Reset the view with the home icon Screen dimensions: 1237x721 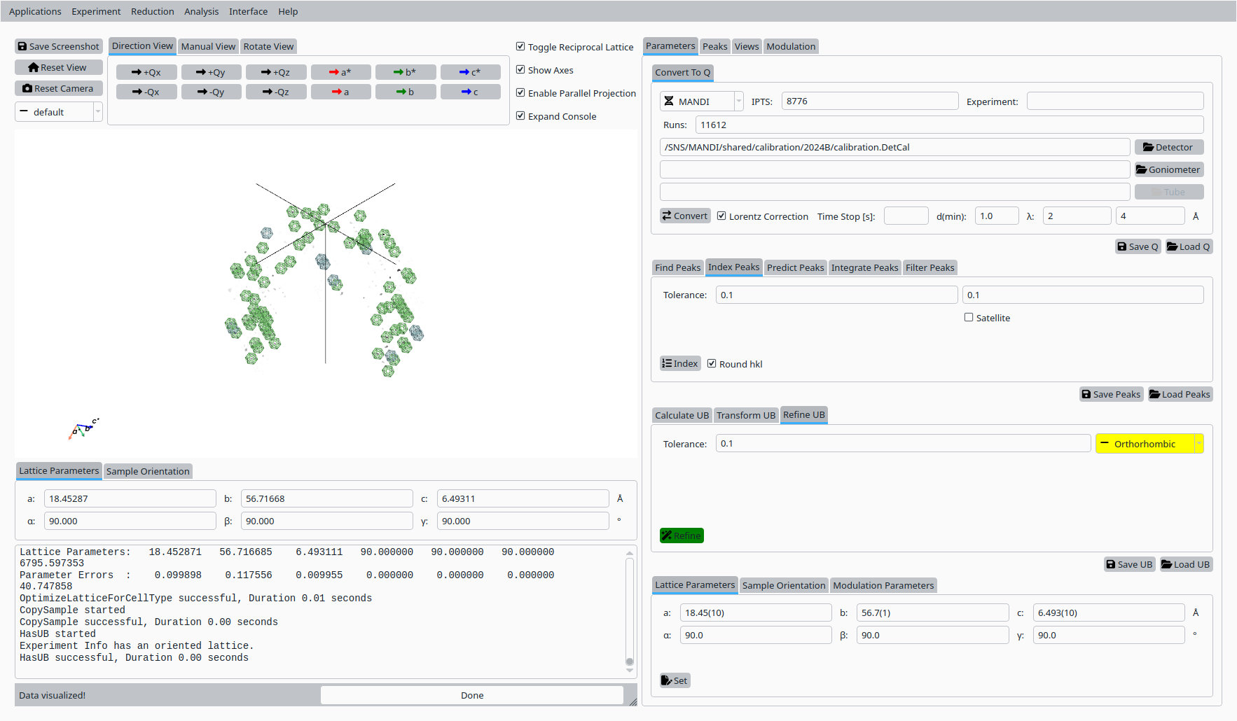(x=59, y=67)
